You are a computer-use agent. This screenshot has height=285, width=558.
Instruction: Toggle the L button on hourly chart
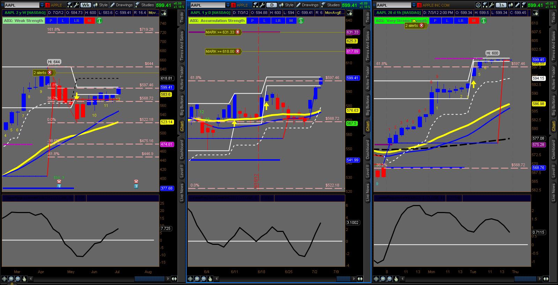[x=447, y=21]
